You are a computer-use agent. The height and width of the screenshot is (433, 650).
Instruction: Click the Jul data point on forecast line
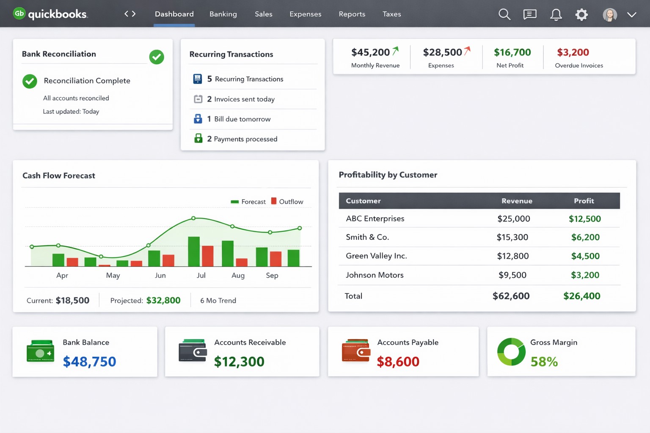[193, 218]
